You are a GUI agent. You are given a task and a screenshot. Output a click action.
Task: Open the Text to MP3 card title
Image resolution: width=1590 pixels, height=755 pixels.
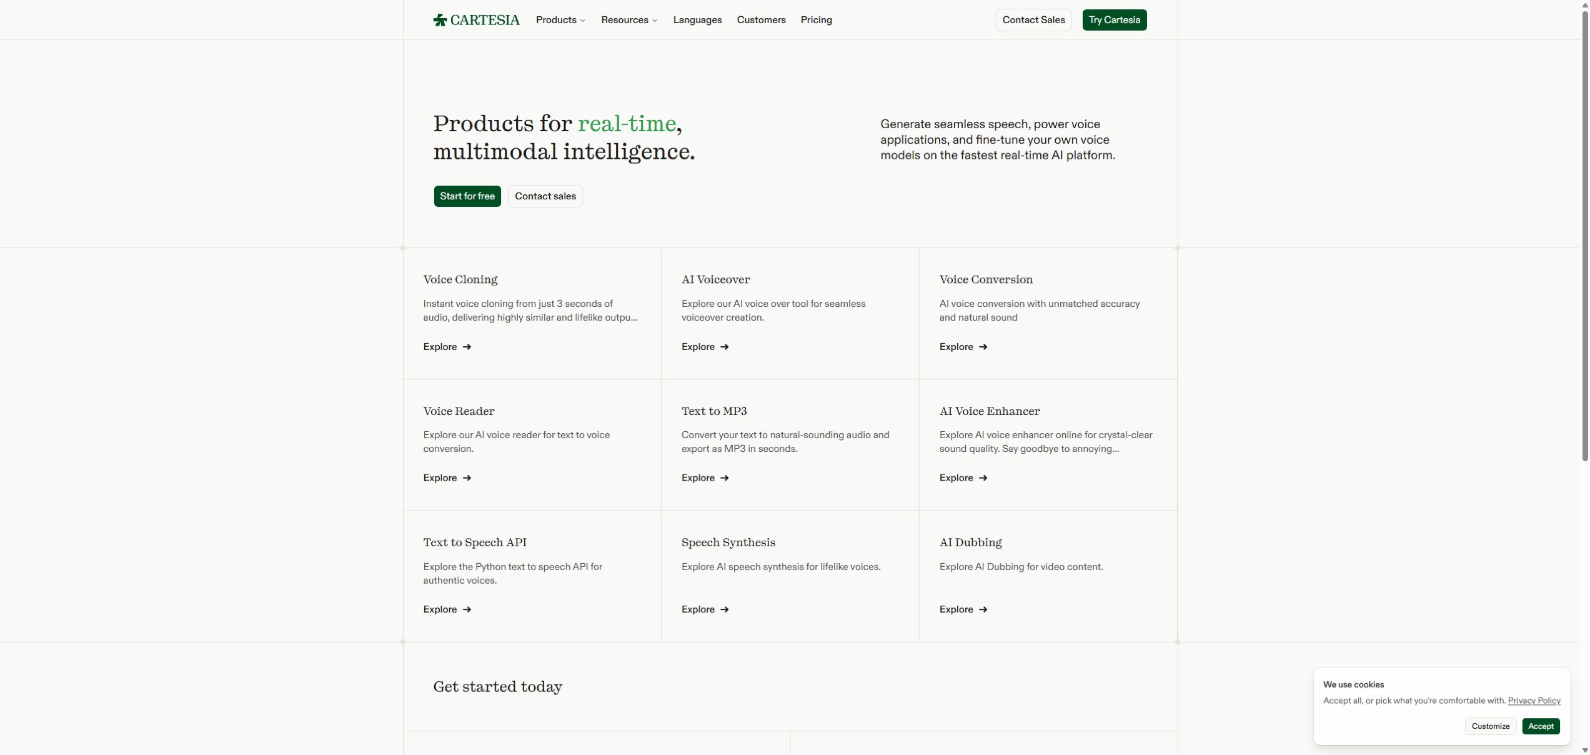coord(713,411)
